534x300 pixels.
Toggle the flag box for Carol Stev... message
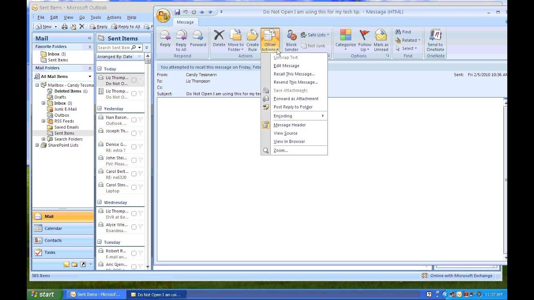pyautogui.click(x=134, y=187)
